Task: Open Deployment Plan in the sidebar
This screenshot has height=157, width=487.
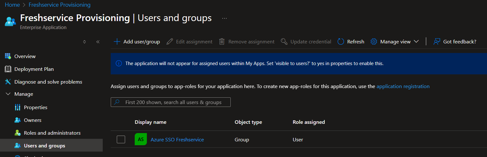Action: pos(34,69)
